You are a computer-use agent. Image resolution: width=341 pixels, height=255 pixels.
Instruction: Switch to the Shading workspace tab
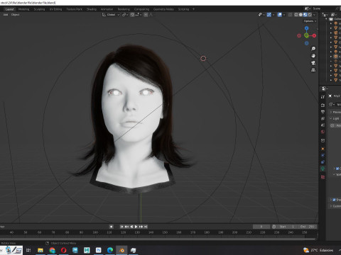tap(92, 9)
